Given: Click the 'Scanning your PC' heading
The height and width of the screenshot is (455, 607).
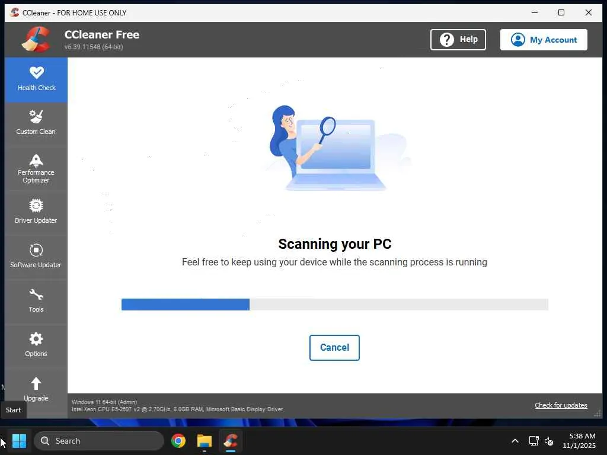Looking at the screenshot, I should (x=335, y=244).
